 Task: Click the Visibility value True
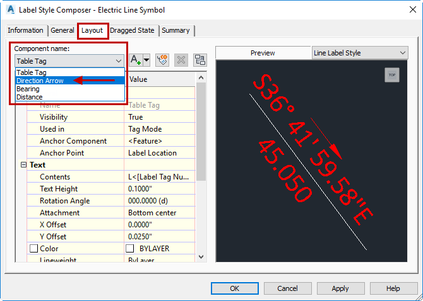[x=136, y=117]
